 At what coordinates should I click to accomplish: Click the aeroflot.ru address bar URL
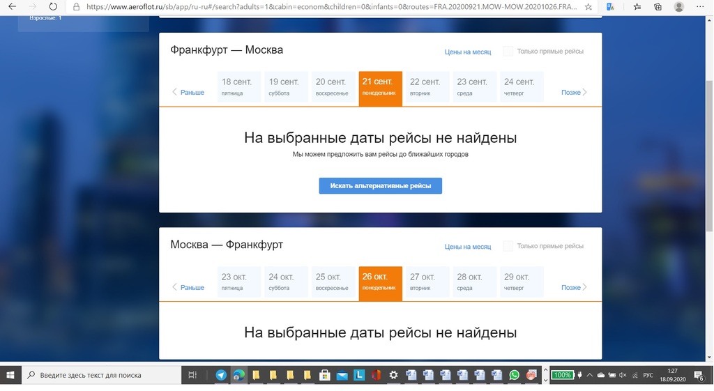[x=331, y=7]
